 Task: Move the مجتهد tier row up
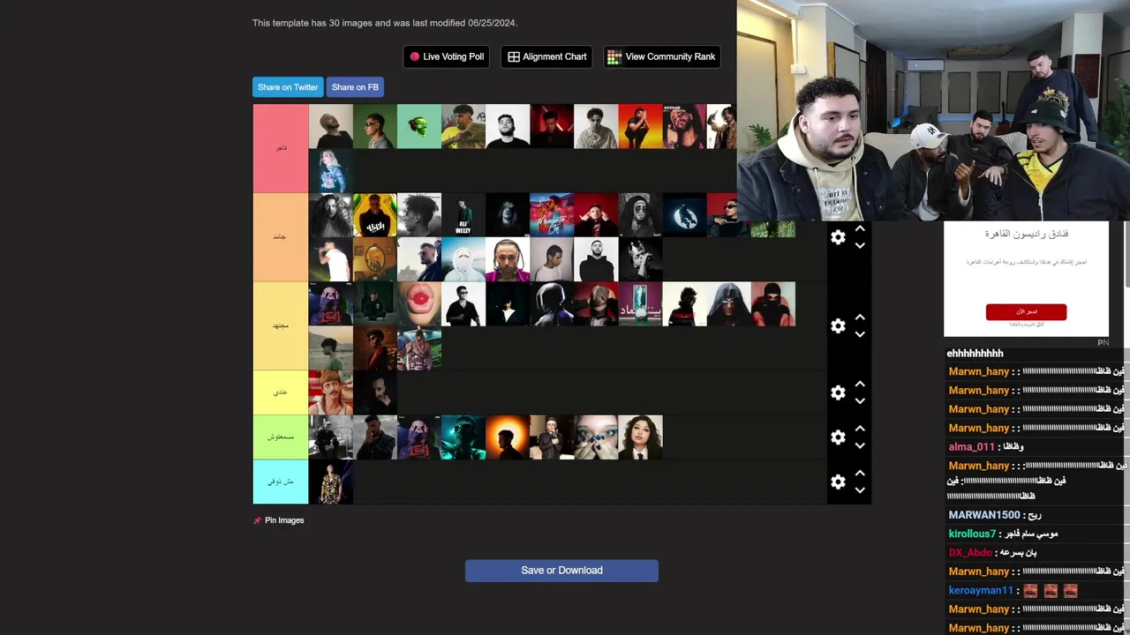pyautogui.click(x=860, y=317)
